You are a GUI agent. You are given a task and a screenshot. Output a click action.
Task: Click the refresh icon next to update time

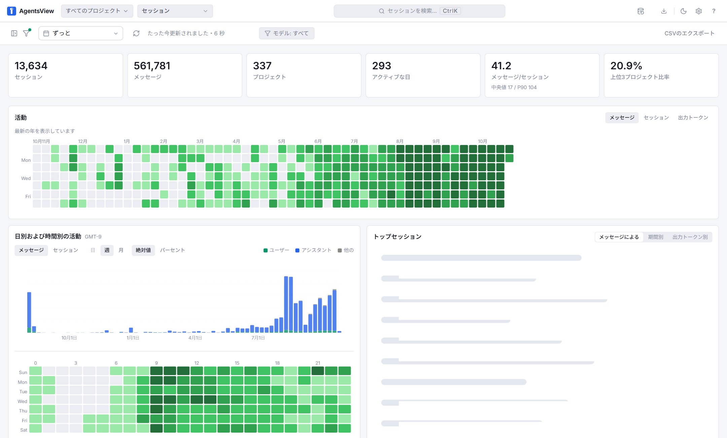[136, 33]
